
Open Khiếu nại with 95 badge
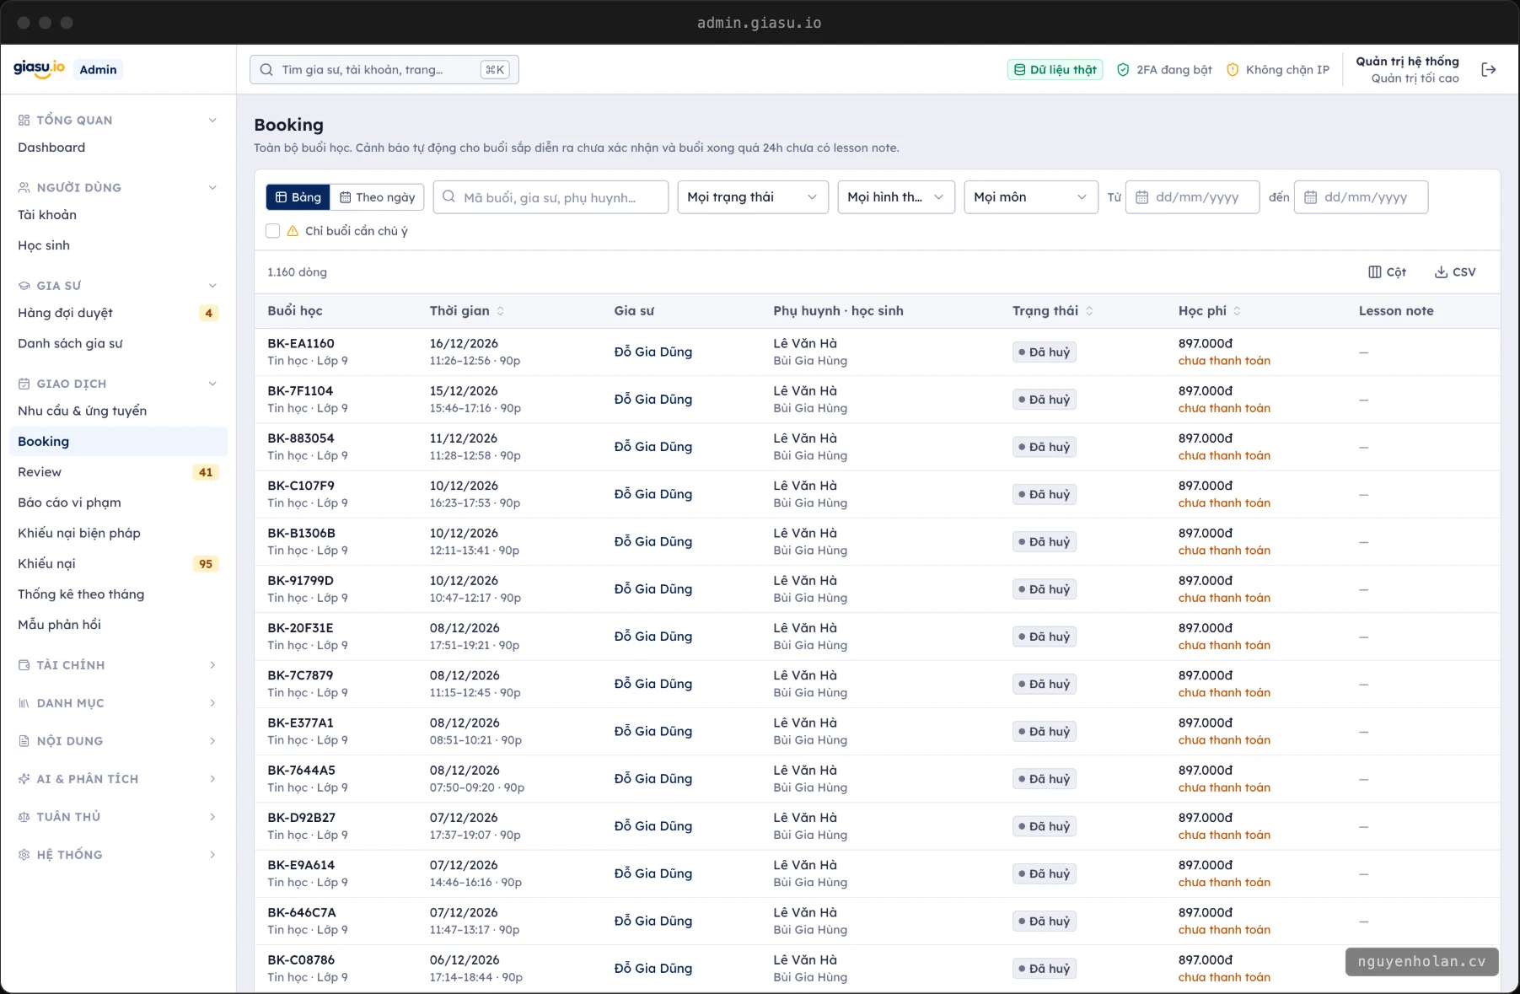118,564
